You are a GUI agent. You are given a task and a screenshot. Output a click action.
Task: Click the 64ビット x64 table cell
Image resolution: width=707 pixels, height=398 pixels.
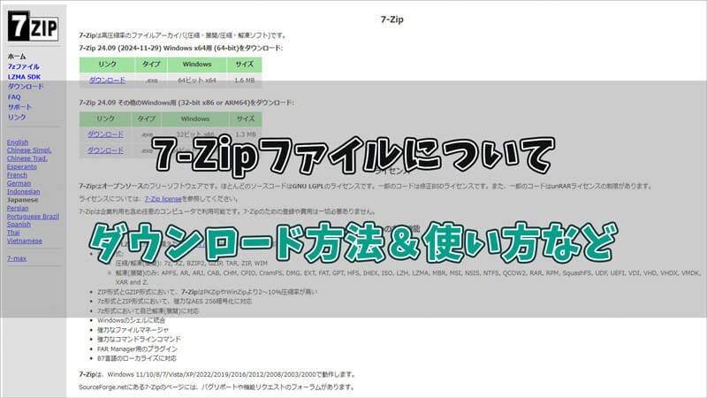[196, 80]
